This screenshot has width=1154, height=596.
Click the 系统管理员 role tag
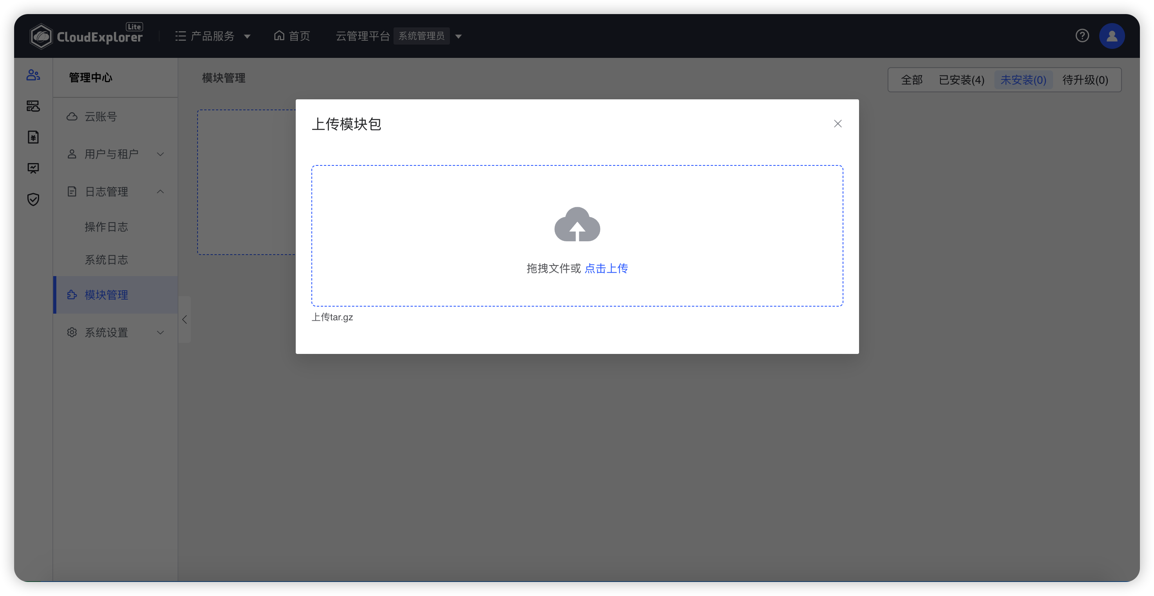tap(421, 36)
